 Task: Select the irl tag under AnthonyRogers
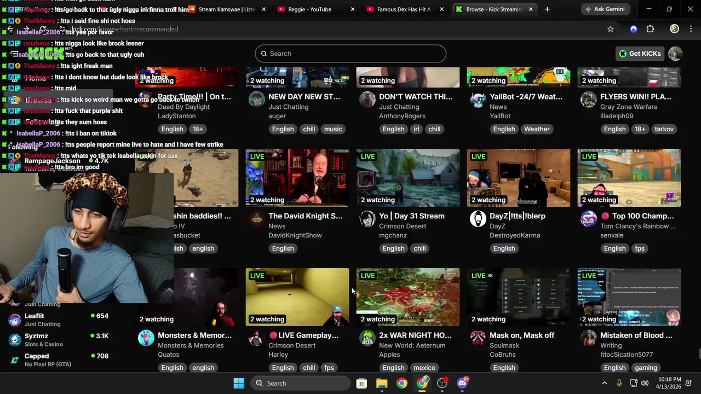click(416, 129)
